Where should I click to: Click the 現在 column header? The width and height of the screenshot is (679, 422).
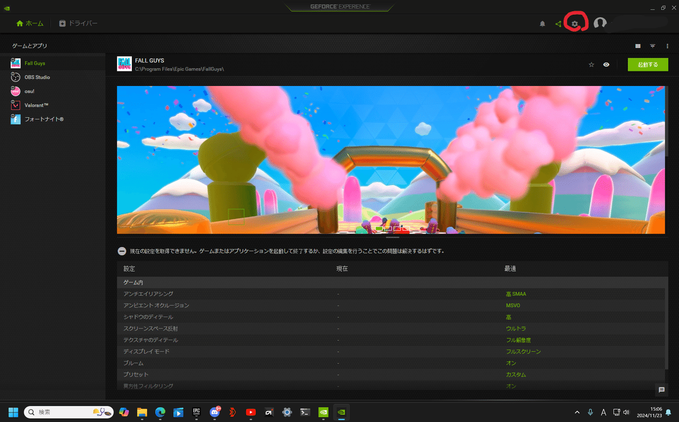[x=342, y=269]
